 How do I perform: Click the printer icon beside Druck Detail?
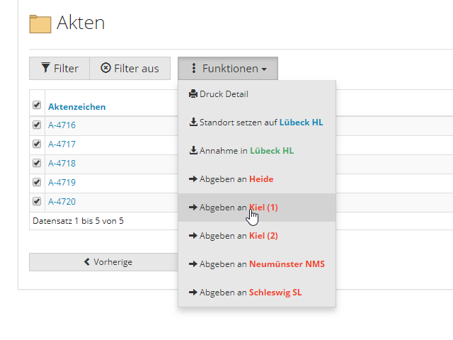[193, 94]
